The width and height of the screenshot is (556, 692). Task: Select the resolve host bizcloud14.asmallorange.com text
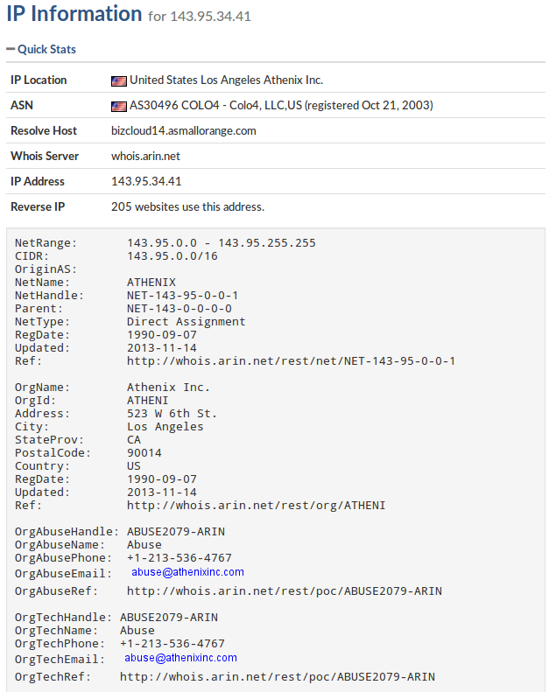coord(184,130)
